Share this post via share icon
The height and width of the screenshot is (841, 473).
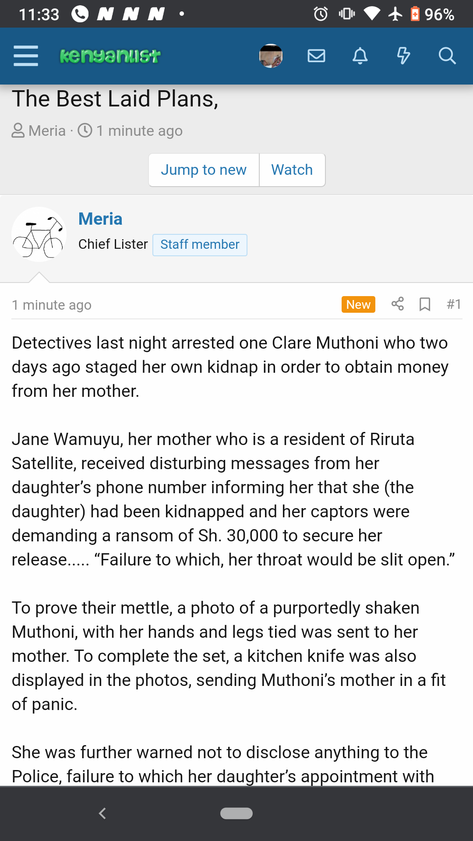(398, 304)
